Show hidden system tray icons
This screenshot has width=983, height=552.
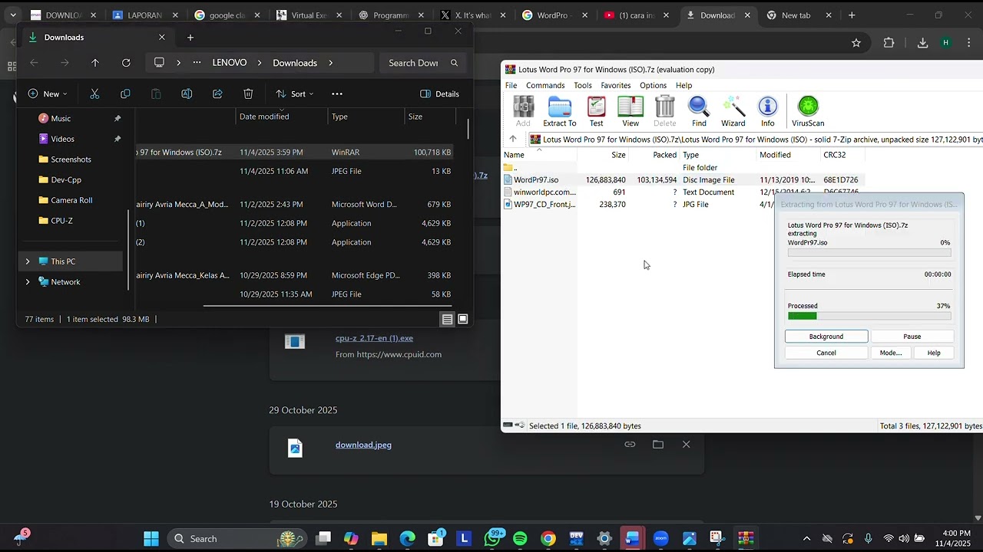tap(806, 539)
